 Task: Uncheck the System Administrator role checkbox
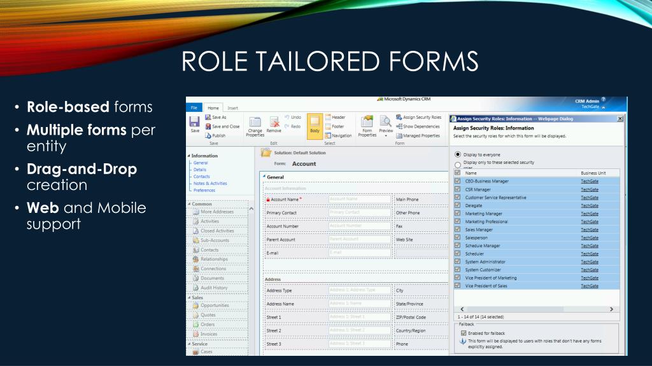(457, 261)
